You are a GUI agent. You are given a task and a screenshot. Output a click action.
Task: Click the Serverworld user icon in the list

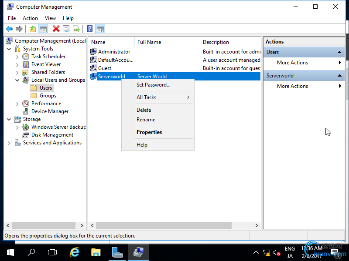pyautogui.click(x=93, y=77)
